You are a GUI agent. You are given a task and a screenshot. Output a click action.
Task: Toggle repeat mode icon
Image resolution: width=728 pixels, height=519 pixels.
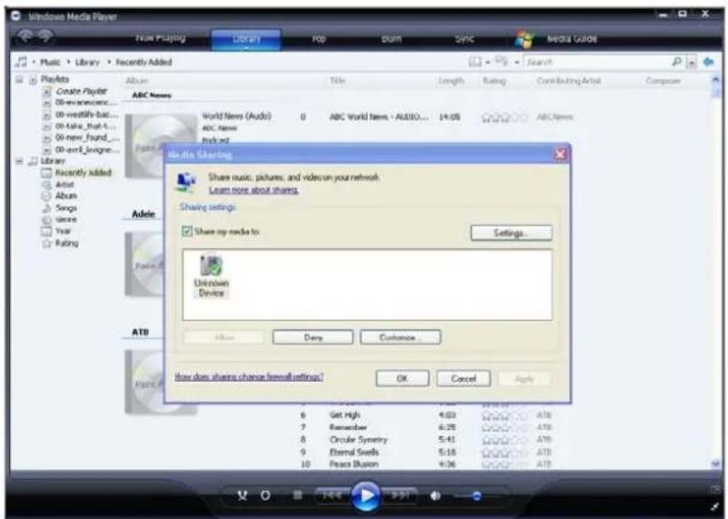click(265, 495)
